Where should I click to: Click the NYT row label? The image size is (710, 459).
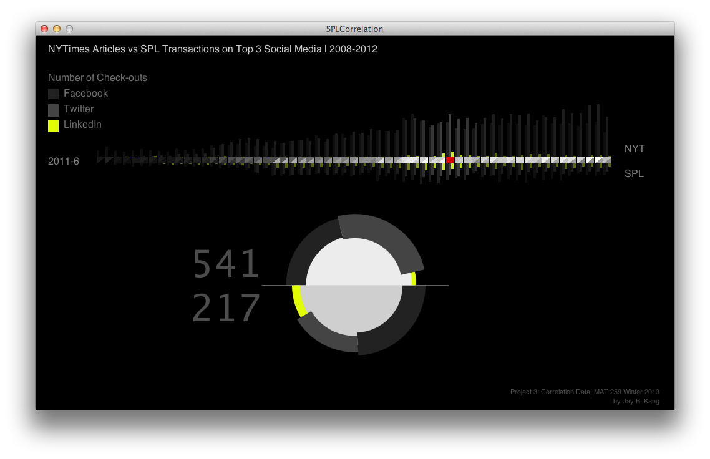635,149
